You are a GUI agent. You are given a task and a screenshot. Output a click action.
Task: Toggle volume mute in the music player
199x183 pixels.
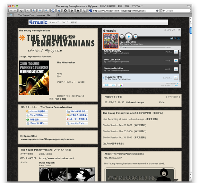(x=178, y=38)
